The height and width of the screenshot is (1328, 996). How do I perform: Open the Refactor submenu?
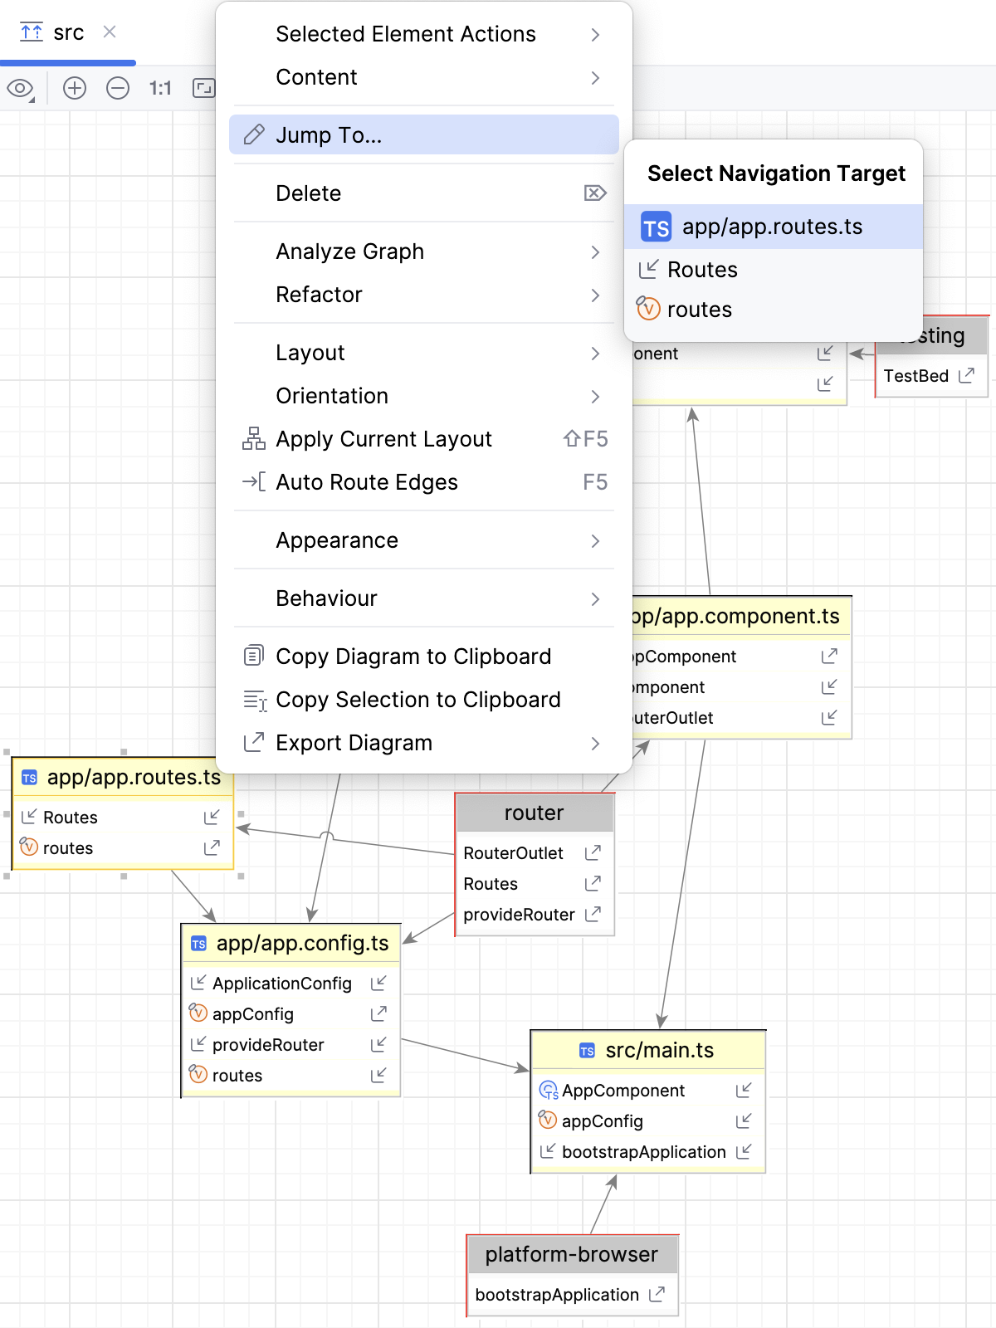click(424, 295)
